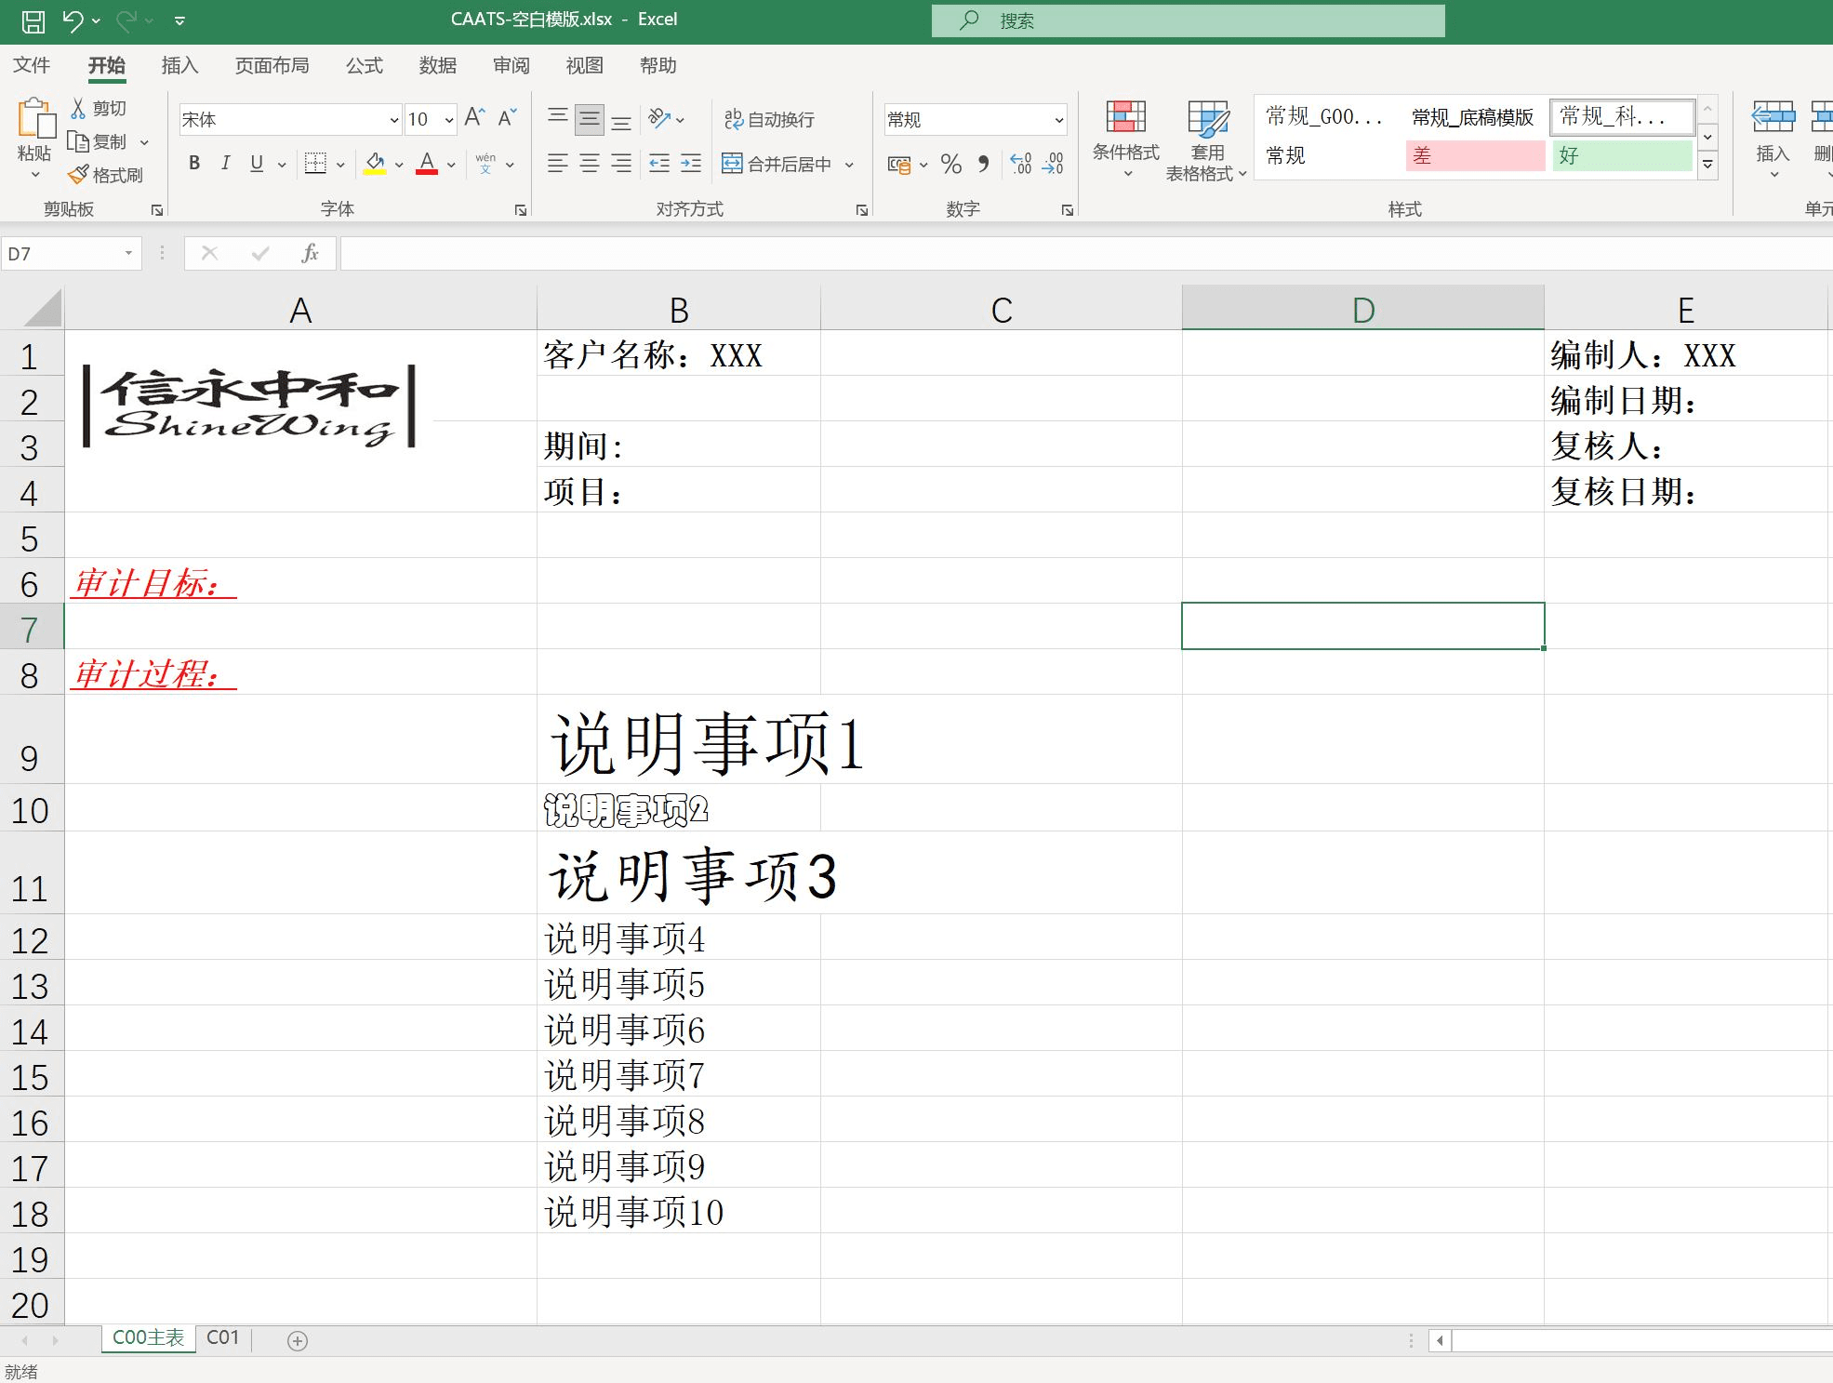
Task: Decrease font size with the smaller A icon
Action: [x=508, y=117]
